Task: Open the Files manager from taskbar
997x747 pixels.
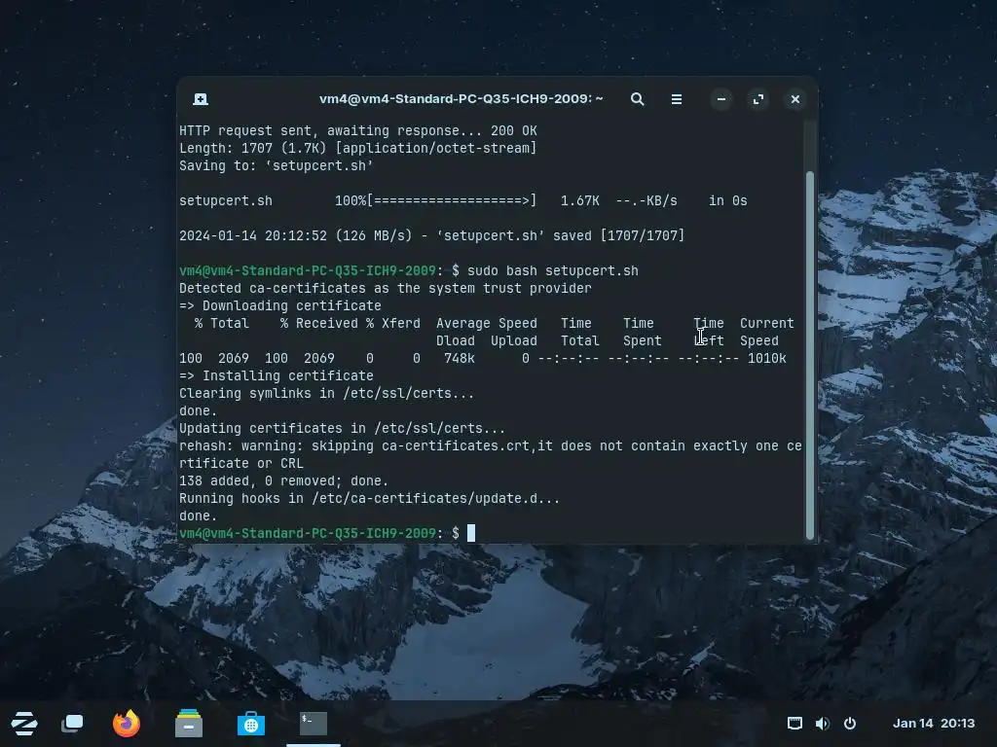Action: [189, 724]
